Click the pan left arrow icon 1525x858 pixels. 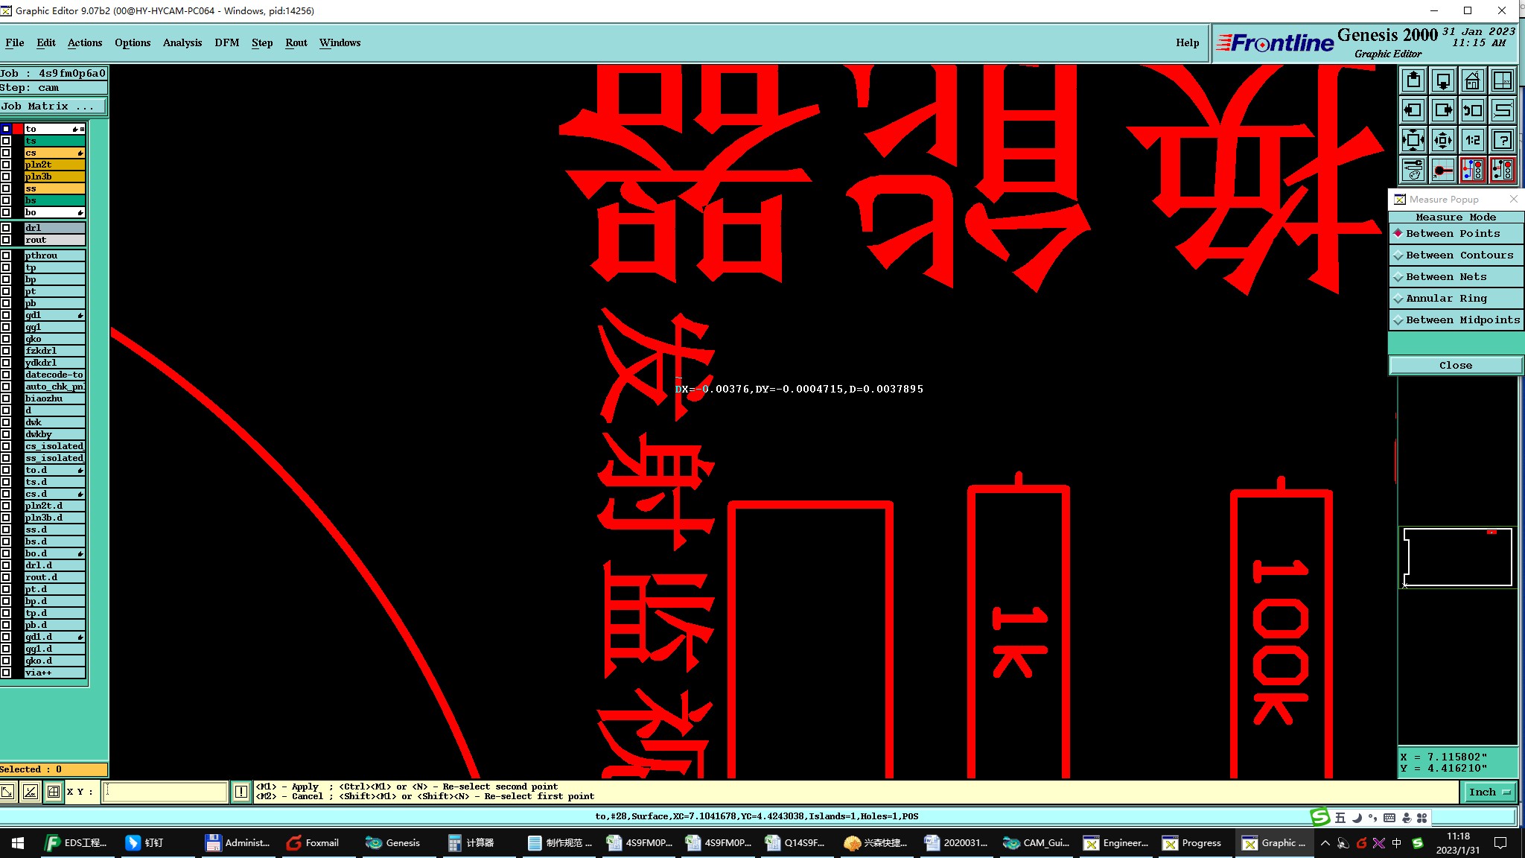1413,110
